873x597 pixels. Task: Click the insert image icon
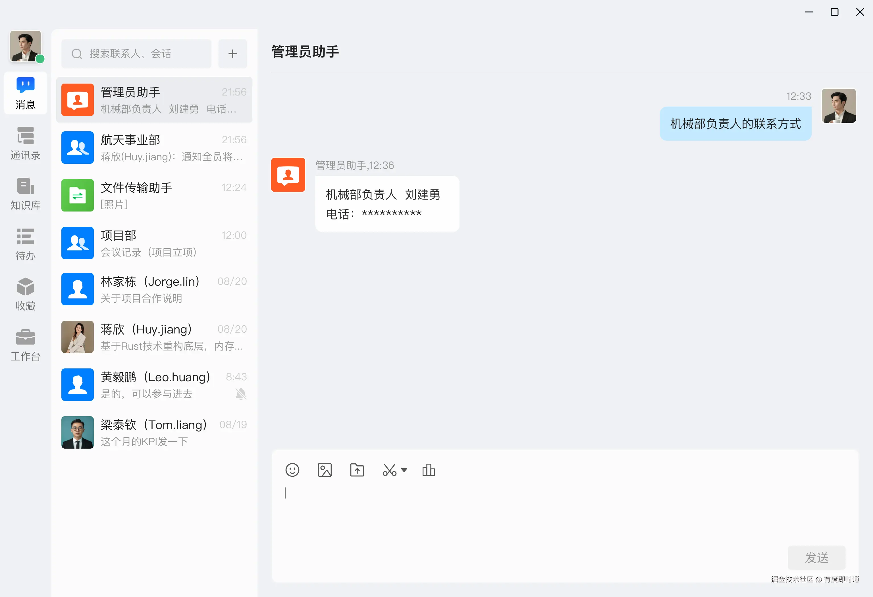point(325,470)
